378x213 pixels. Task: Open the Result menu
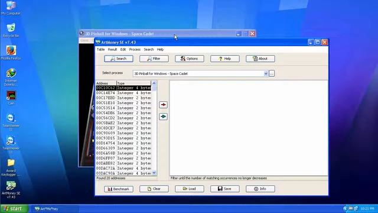112,49
